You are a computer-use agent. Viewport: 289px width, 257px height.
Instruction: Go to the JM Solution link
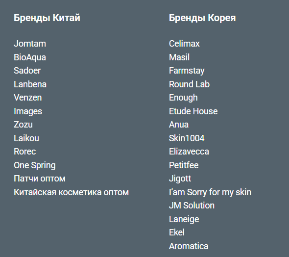point(192,206)
